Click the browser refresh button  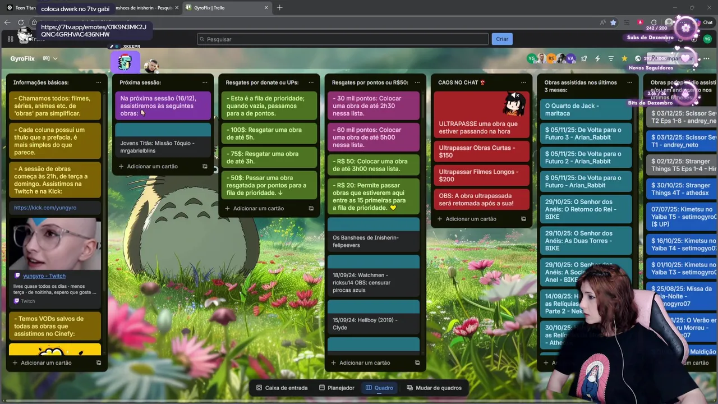pos(21,22)
